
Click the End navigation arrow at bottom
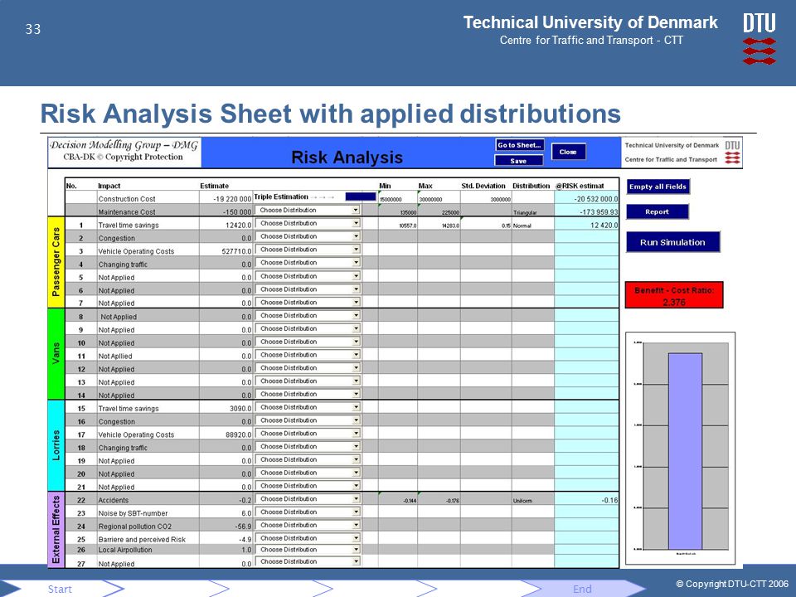[x=582, y=589]
